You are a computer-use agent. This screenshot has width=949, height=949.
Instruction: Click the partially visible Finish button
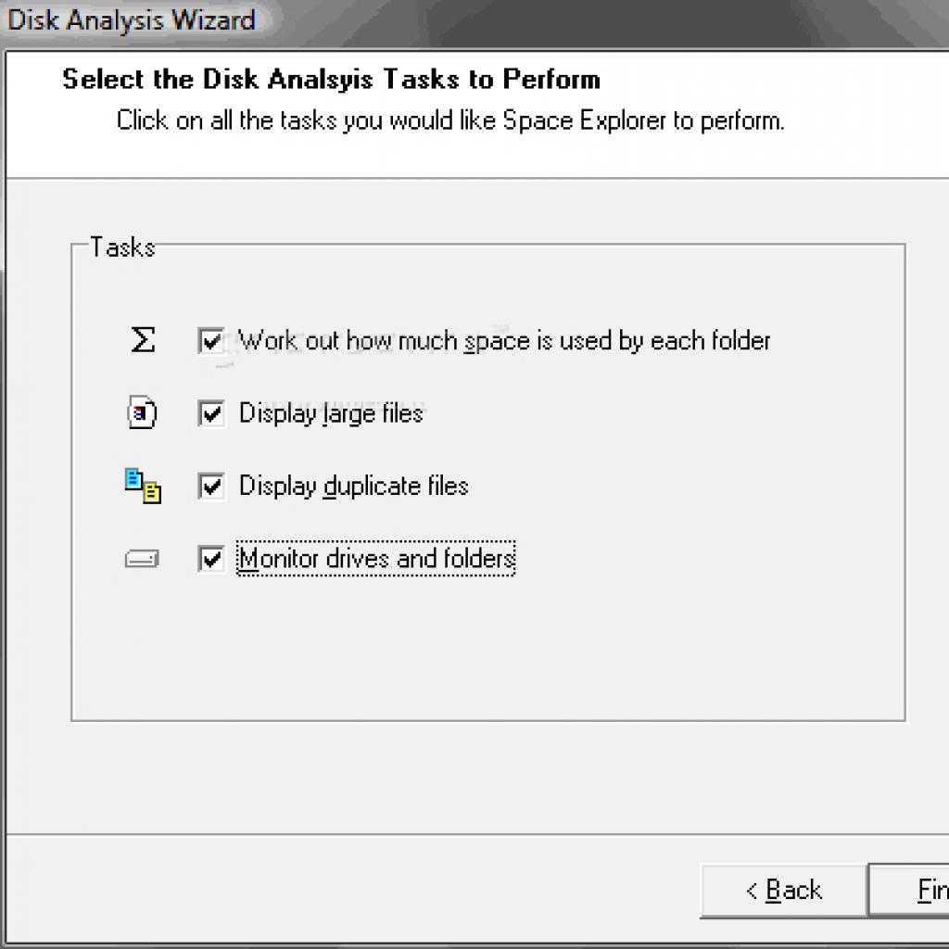(x=909, y=891)
